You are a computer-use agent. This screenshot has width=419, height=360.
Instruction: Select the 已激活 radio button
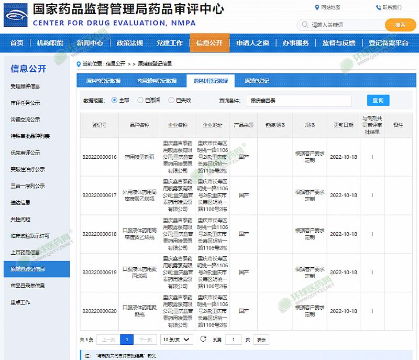click(x=140, y=100)
